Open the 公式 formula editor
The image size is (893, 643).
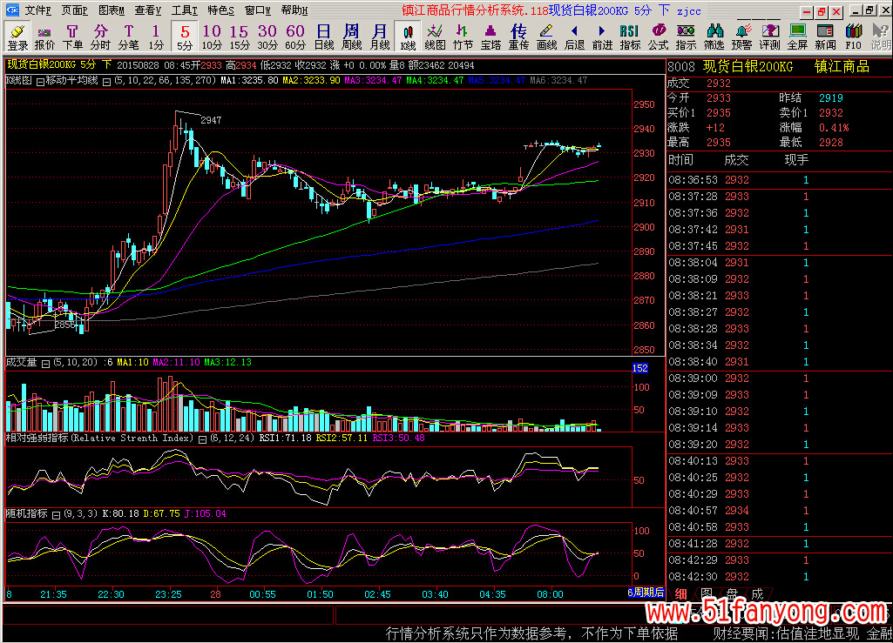click(659, 37)
